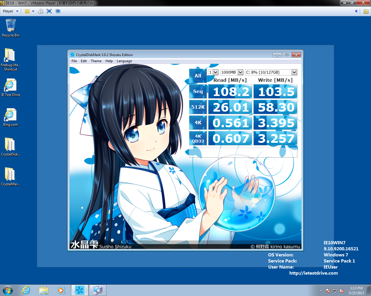Click the 512K read result 26.01
This screenshot has width=371, height=296.
pyautogui.click(x=230, y=107)
